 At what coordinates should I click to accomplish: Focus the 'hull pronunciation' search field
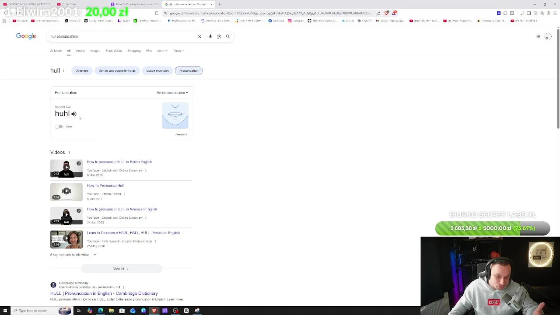coord(122,36)
